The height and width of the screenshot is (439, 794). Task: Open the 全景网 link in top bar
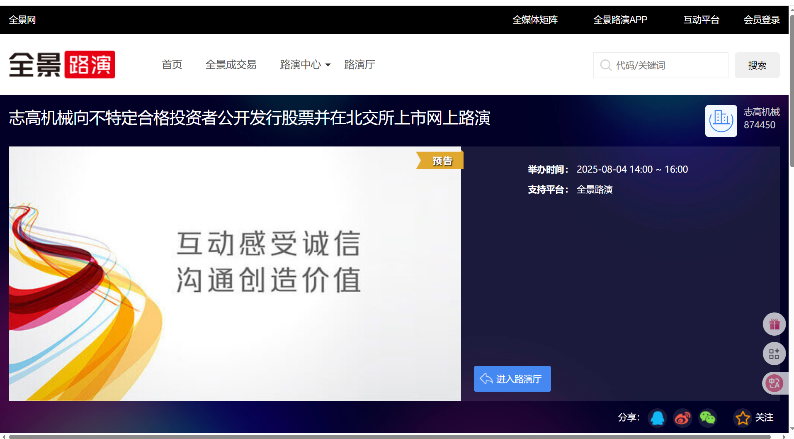(x=22, y=20)
